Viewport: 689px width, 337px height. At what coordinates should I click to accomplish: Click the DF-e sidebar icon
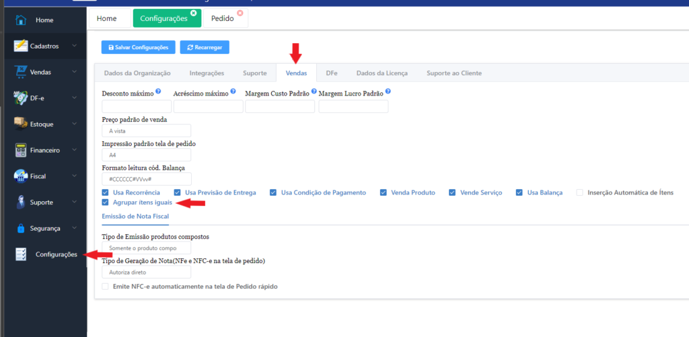coord(21,98)
